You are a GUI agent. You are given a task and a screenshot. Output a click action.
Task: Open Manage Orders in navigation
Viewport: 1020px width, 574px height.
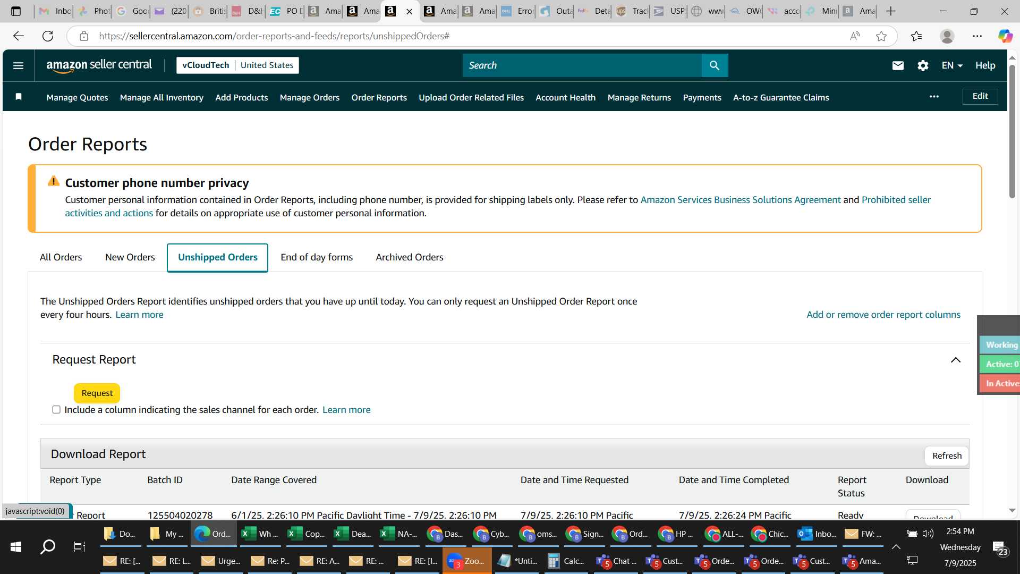tap(310, 97)
